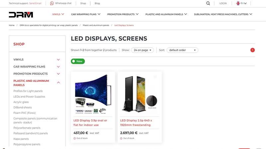Collapse Plastic and Aluminum Panels sidebar chevron

[59, 82]
